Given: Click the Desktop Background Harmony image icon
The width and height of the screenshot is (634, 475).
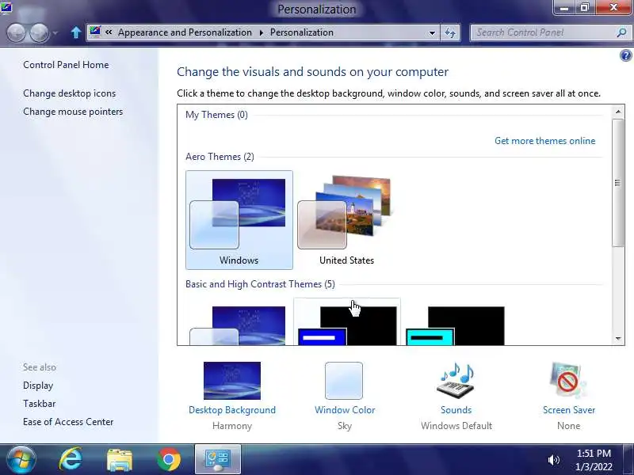Looking at the screenshot, I should (x=232, y=381).
